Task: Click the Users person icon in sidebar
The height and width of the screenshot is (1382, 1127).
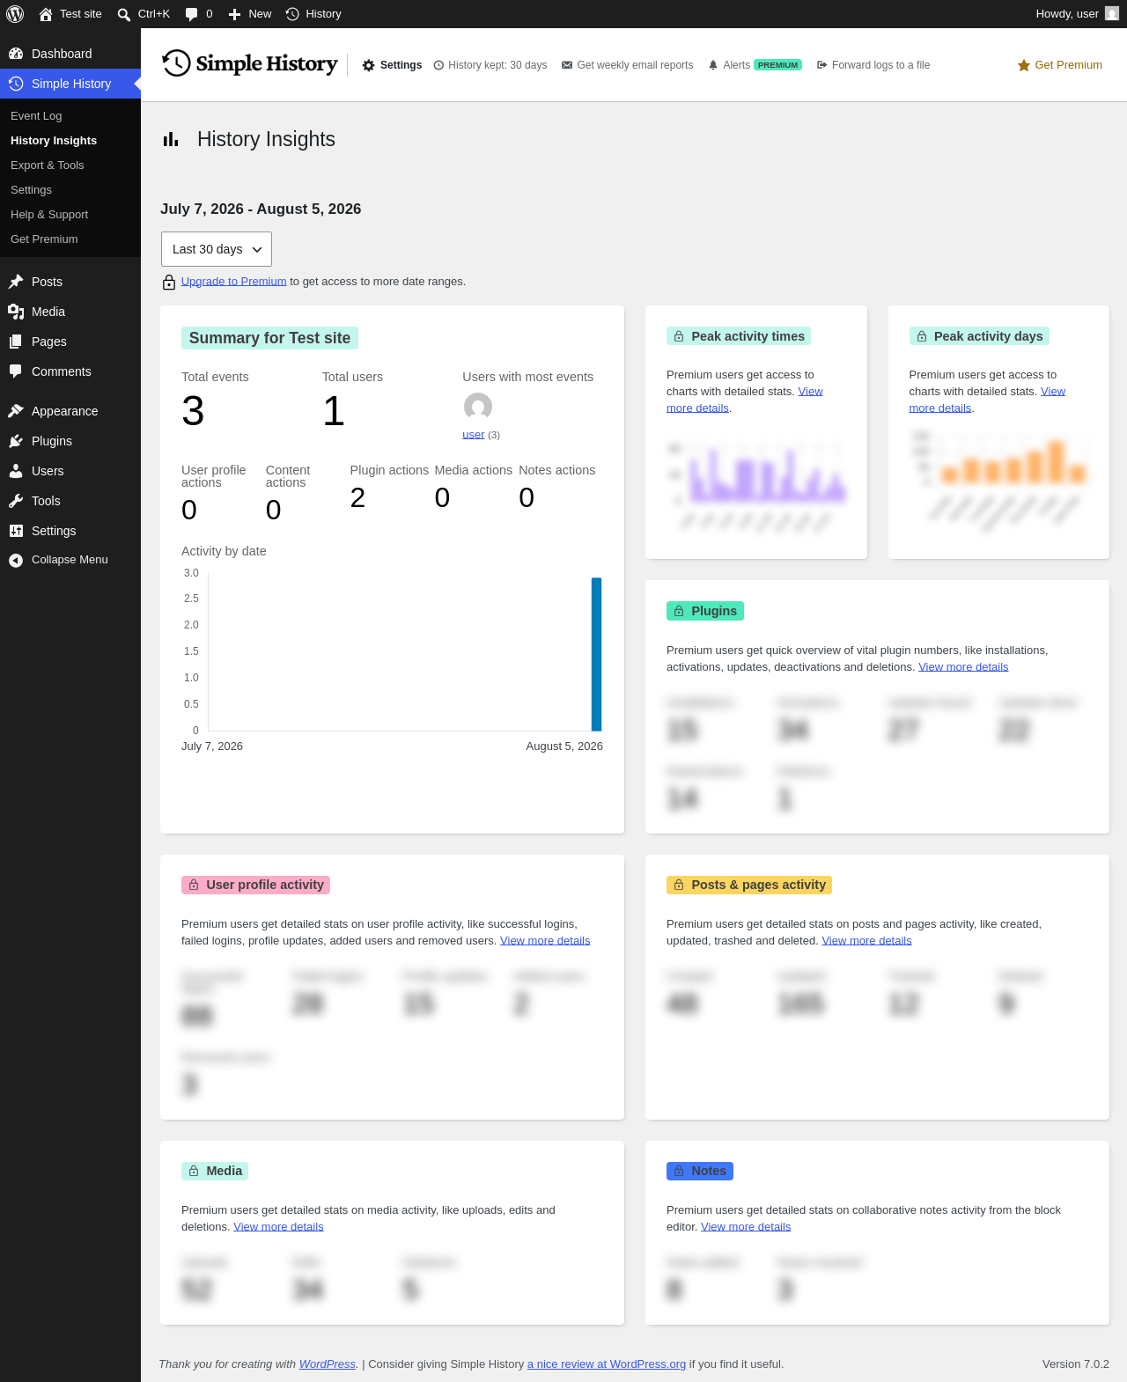Action: pyautogui.click(x=16, y=471)
